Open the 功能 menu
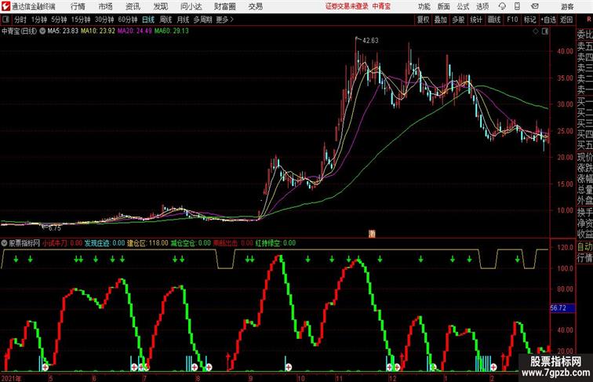 pos(424,6)
